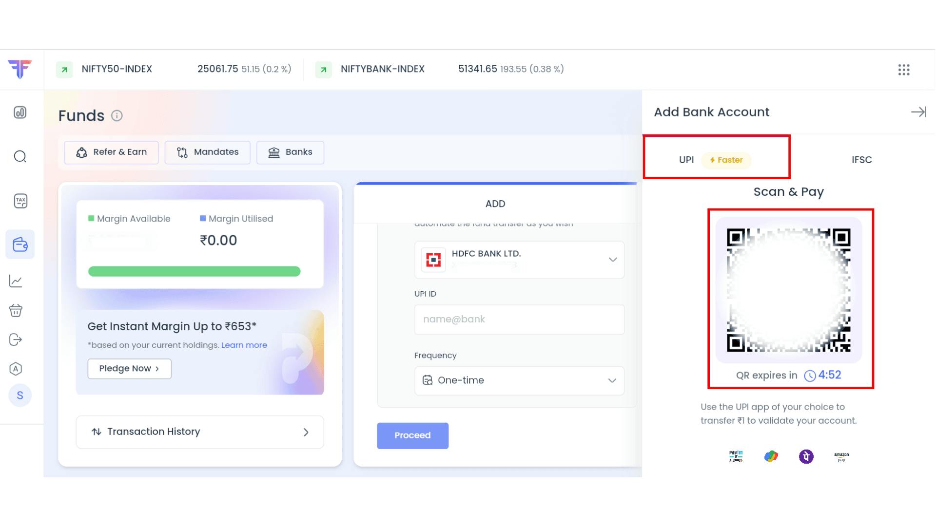Image resolution: width=936 pixels, height=526 pixels.
Task: Open the TAX report sidebar icon
Action: pyautogui.click(x=20, y=201)
